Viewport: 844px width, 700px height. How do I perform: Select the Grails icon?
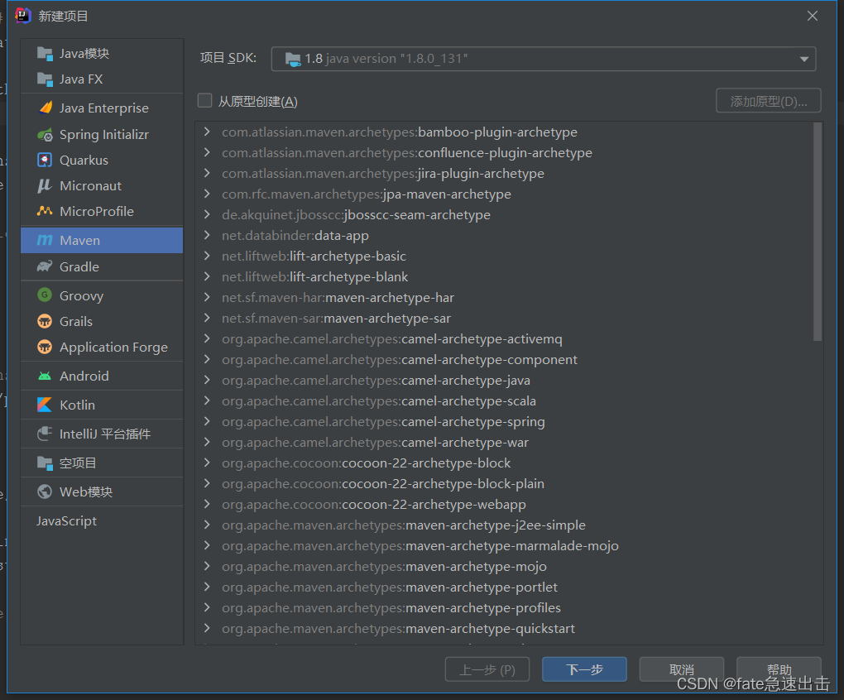(x=45, y=321)
